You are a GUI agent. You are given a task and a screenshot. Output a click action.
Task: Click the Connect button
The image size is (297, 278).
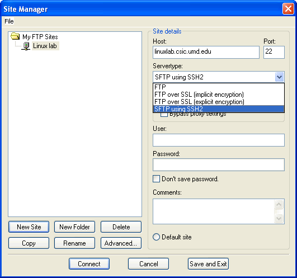tap(89, 264)
